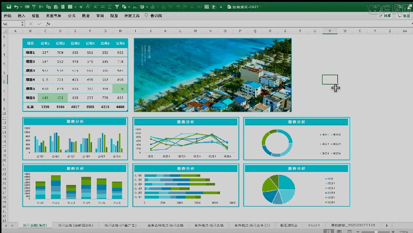Screen dimensions: 413x233
Task: Click the previous sheet navigation arrow
Action: pos(6,225)
